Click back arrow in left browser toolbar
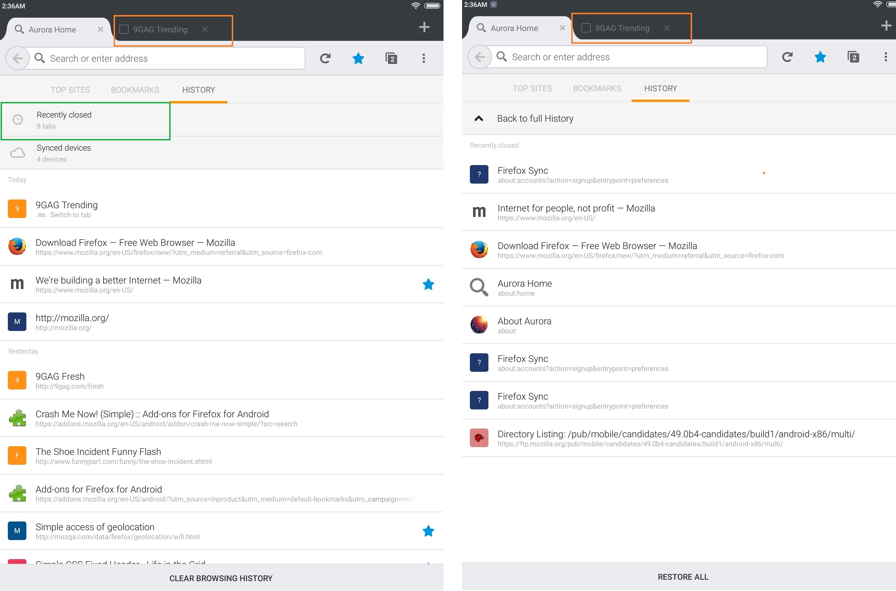The image size is (896, 591). [18, 58]
